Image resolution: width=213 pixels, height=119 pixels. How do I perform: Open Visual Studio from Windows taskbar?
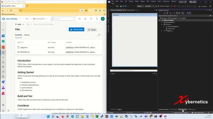click(x=165, y=116)
